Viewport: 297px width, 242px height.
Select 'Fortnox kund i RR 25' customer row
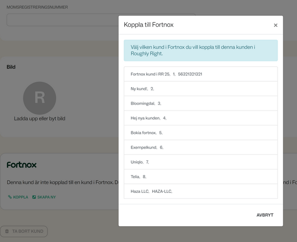click(201, 74)
